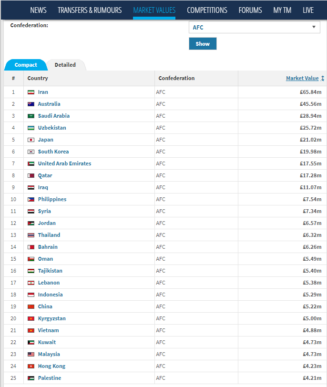This screenshot has height=387, width=327.
Task: Click the Market Value sort arrows icon
Action: [322, 78]
